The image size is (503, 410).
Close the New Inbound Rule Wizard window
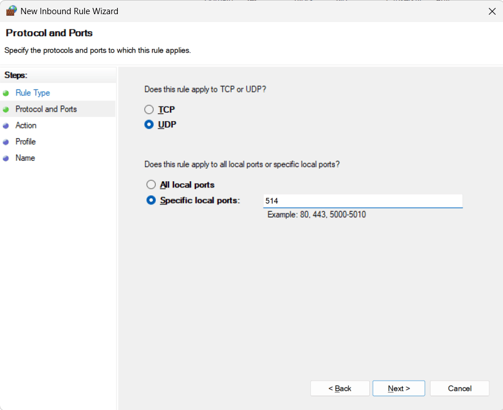pos(492,11)
